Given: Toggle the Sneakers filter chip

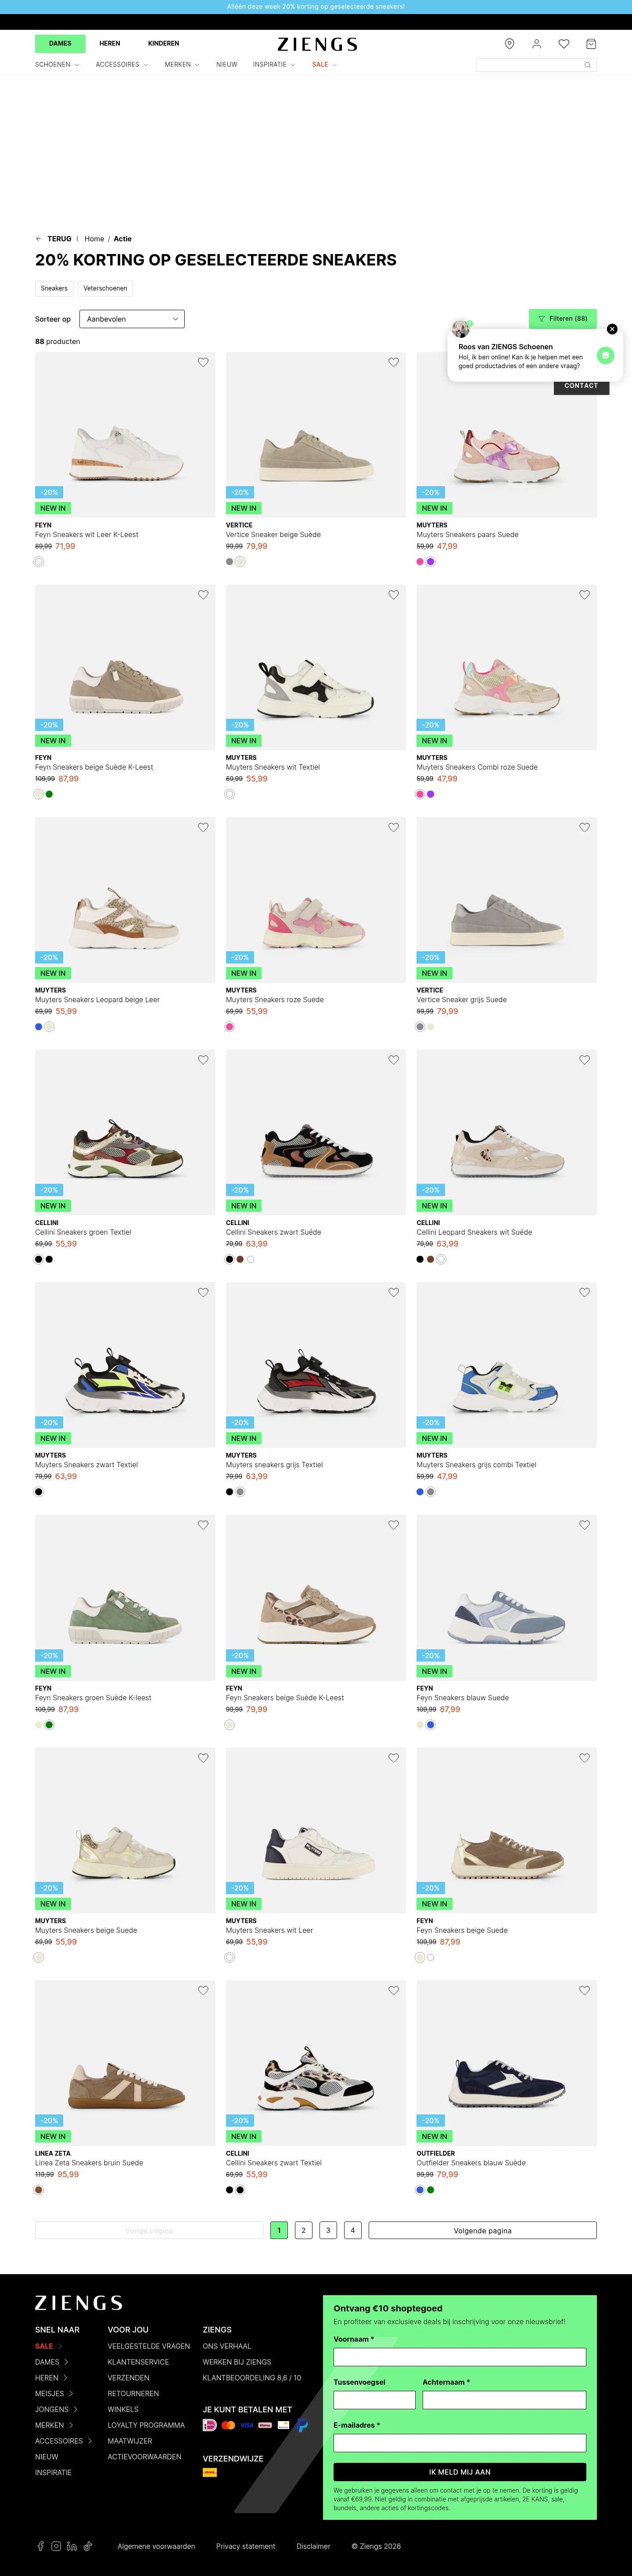Looking at the screenshot, I should 54,288.
